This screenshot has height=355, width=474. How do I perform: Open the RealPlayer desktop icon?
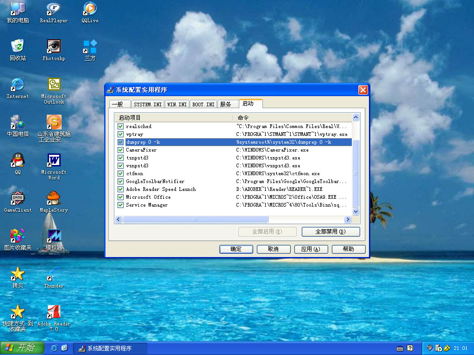54,9
